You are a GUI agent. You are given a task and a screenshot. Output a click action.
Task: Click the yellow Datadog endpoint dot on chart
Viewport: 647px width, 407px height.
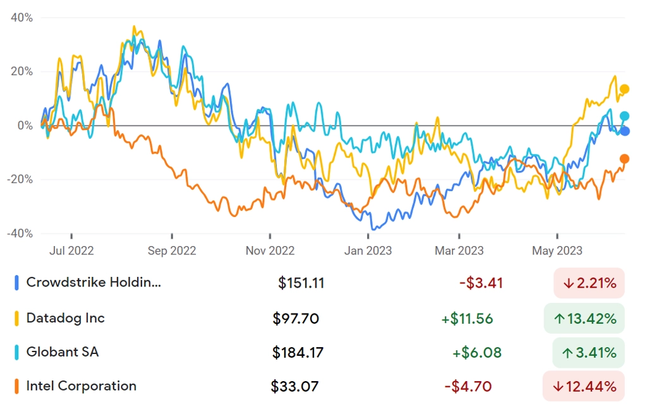pos(624,90)
